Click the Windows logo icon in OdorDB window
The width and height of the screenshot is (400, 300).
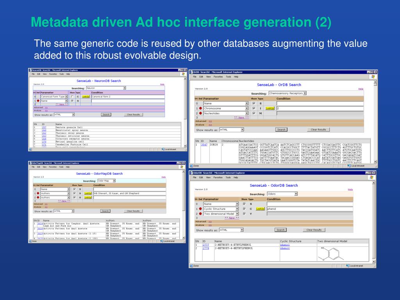point(371,177)
